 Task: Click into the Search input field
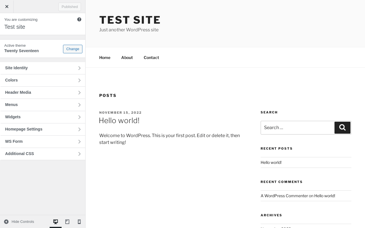coord(297,128)
